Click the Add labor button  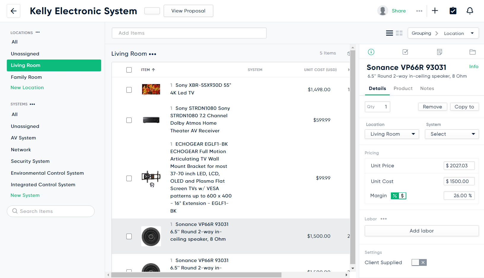tap(422, 231)
